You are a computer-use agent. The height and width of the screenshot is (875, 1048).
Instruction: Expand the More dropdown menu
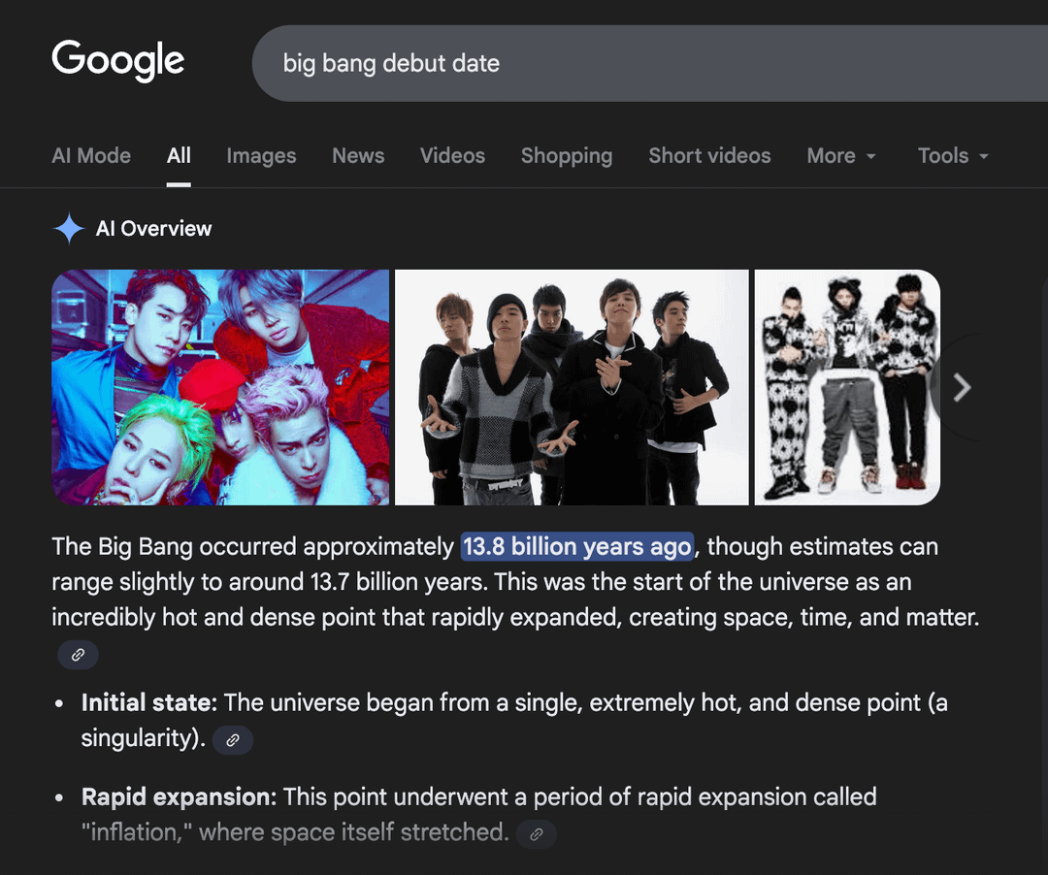[x=841, y=156]
